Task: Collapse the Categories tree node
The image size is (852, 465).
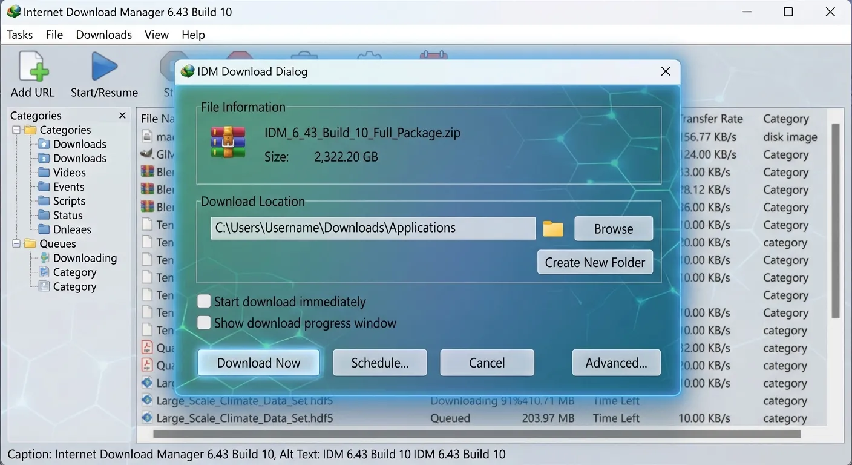Action: tap(16, 130)
